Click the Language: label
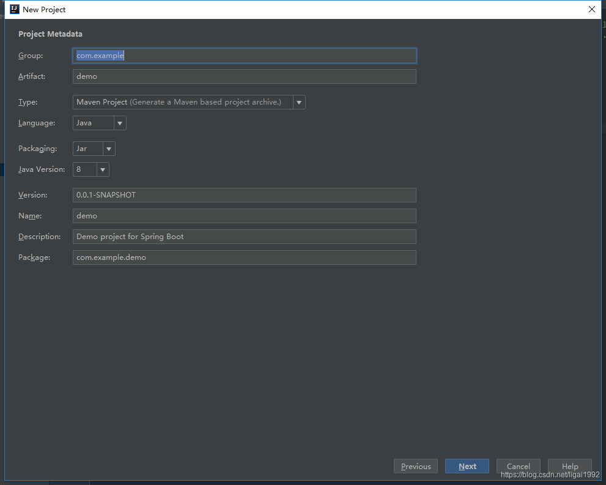 pos(37,124)
